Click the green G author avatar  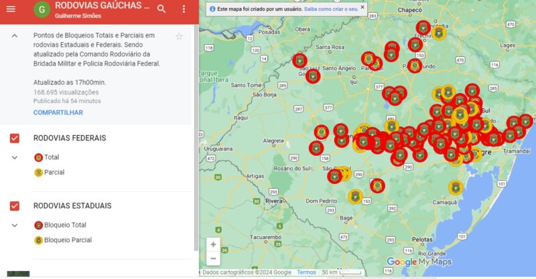pyautogui.click(x=42, y=9)
